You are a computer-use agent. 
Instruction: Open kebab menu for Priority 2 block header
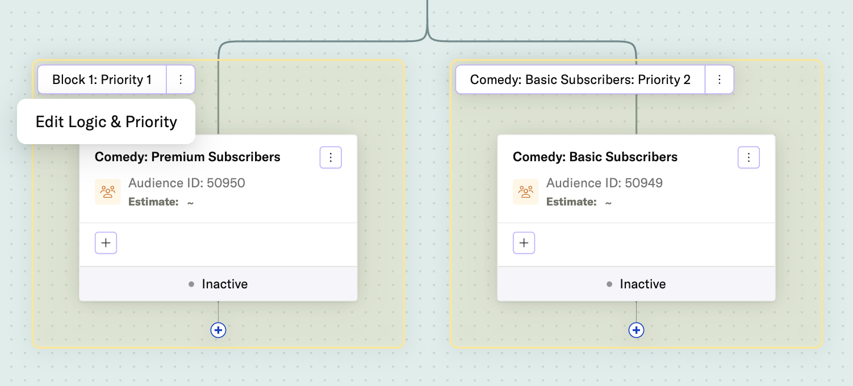coord(719,79)
